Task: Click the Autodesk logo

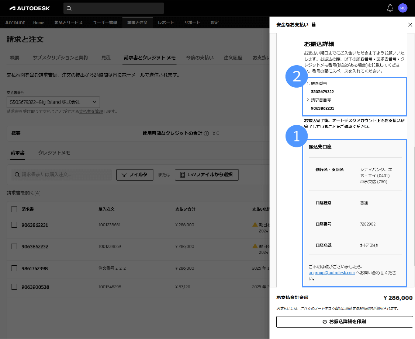Action: tap(30, 8)
